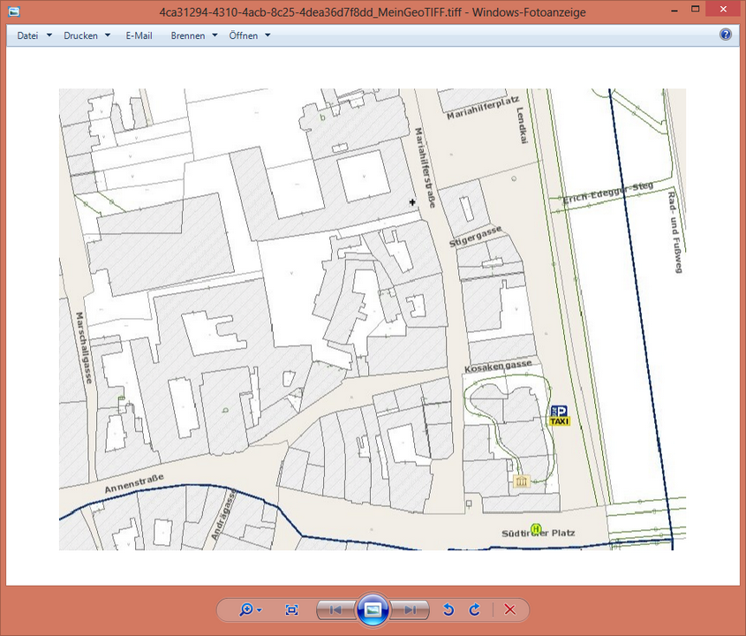The image size is (746, 636).
Task: Click the blue parking P icon on map
Action: click(560, 412)
